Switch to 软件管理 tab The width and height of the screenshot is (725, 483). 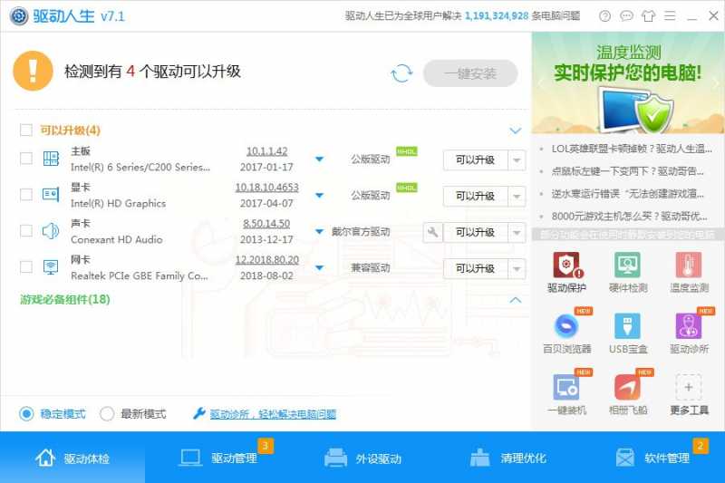point(652,458)
